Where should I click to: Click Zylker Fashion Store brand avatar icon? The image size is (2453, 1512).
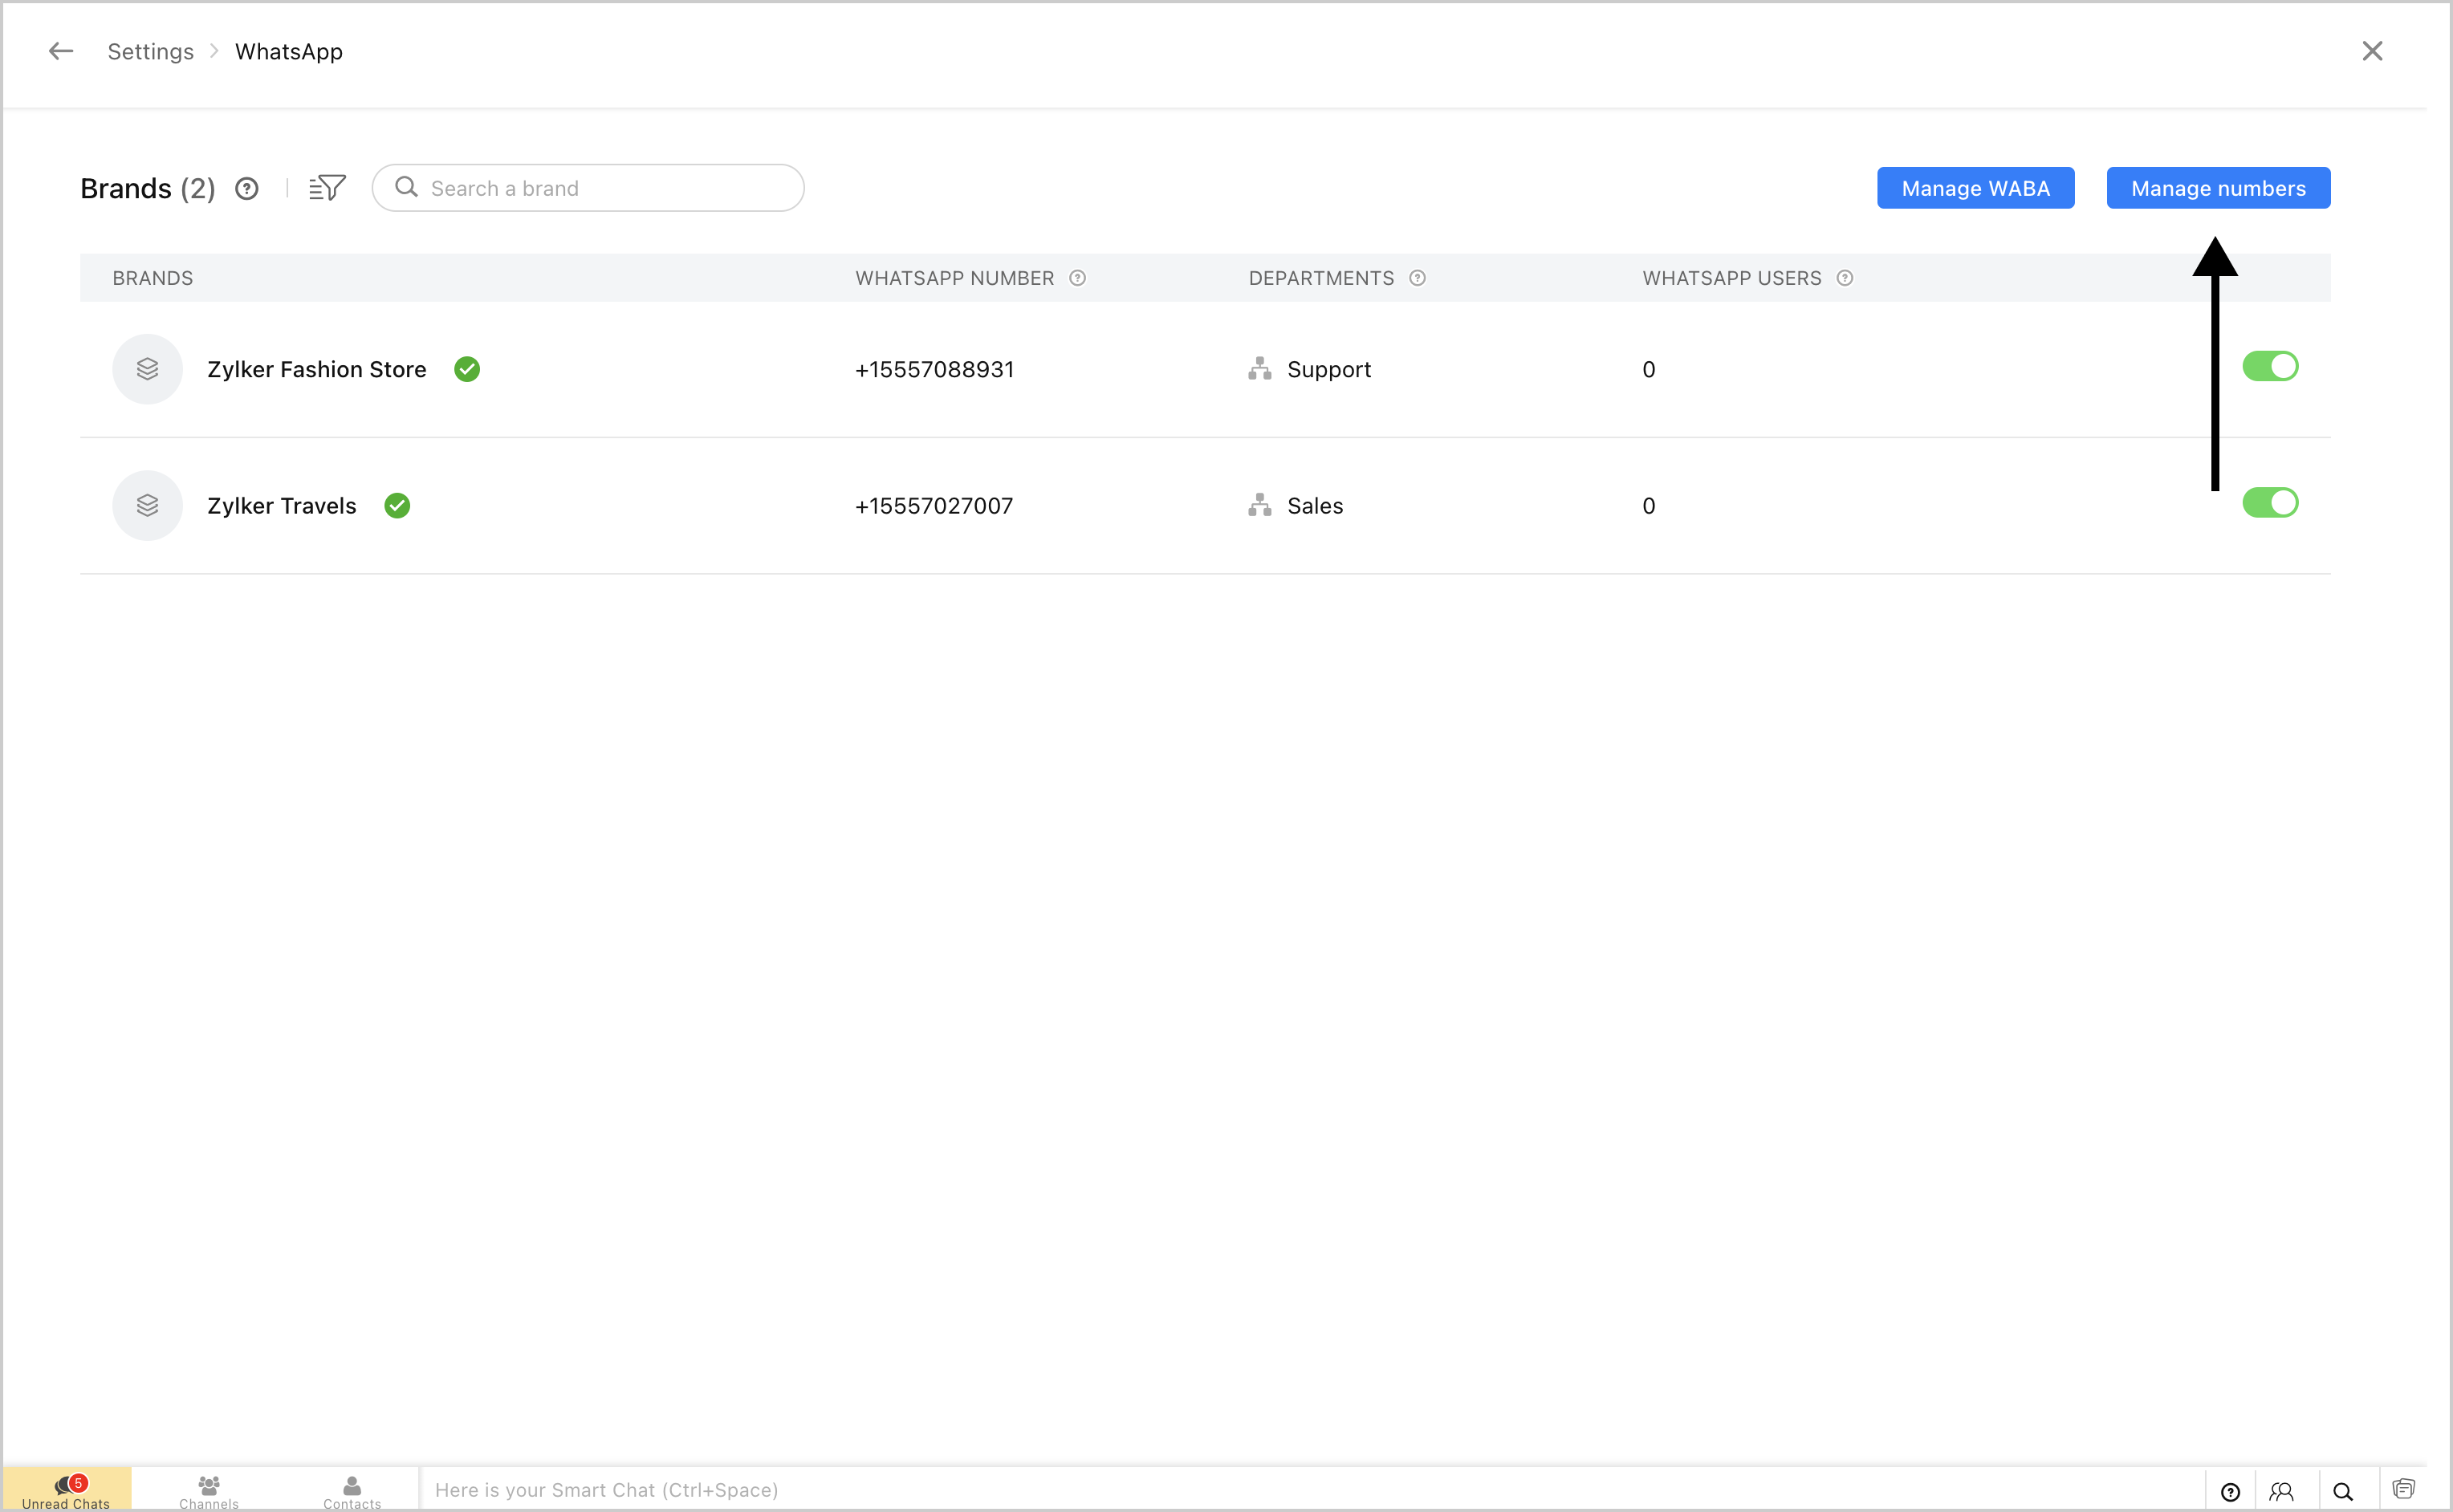click(x=147, y=369)
